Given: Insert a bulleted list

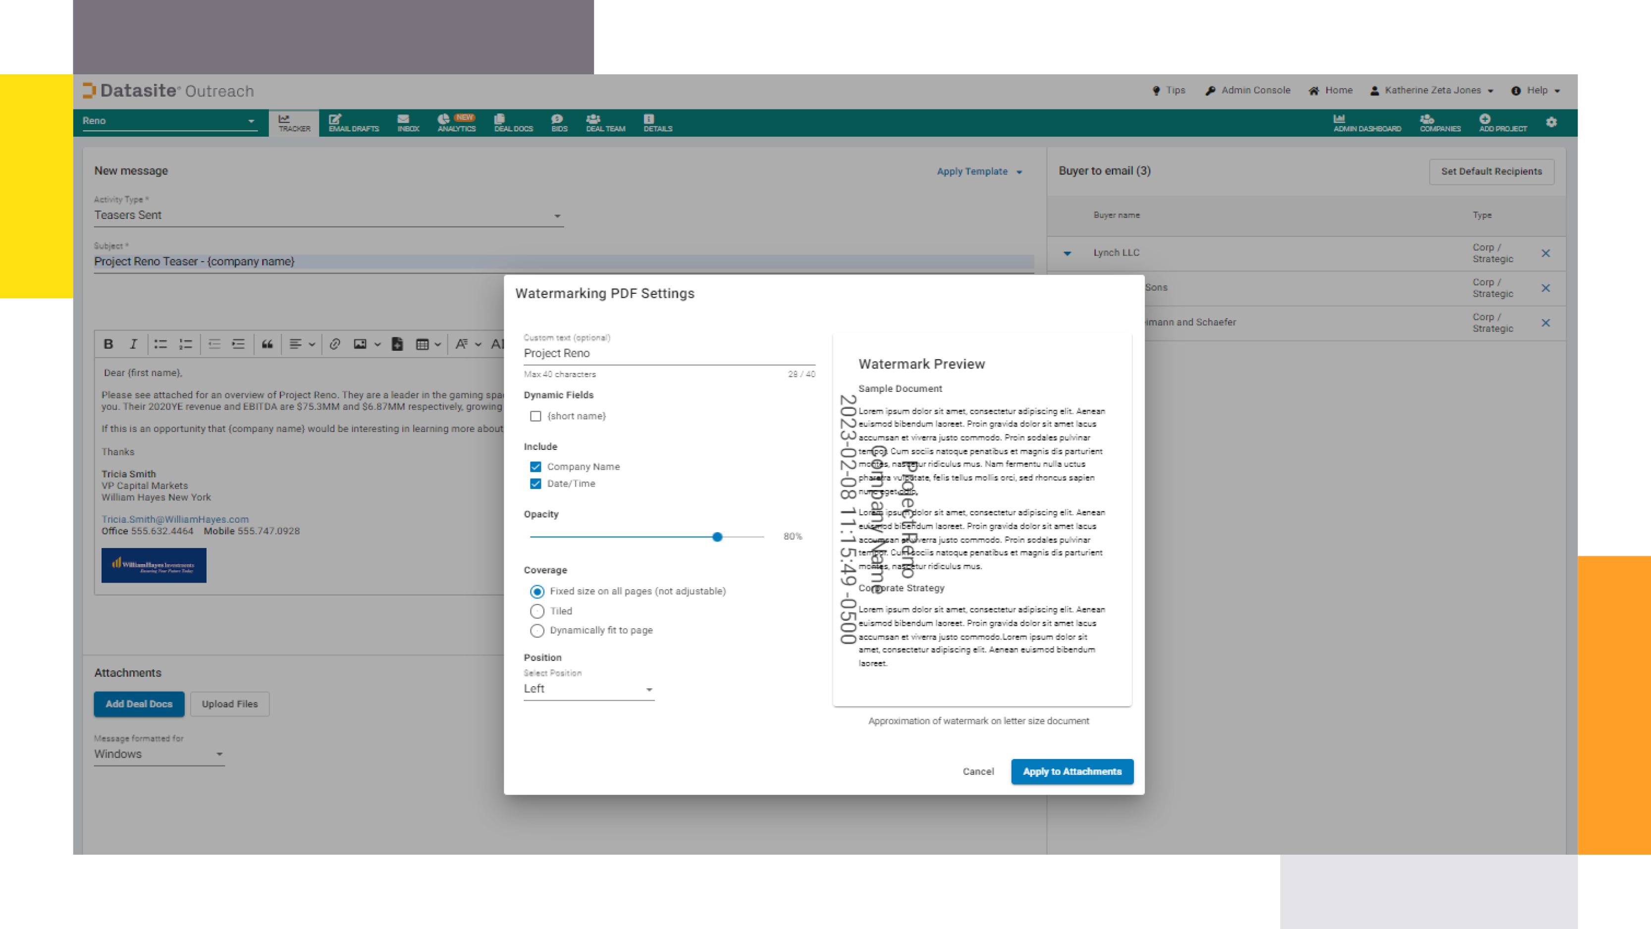Looking at the screenshot, I should 160,344.
